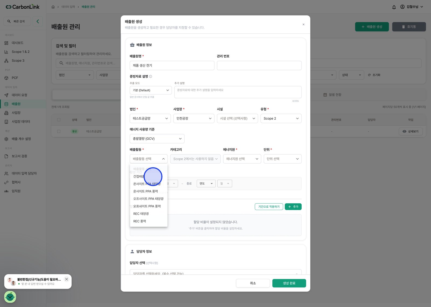Open the 유형 Scope 2 dropdown
This screenshot has height=307, width=431.
pyautogui.click(x=281, y=118)
